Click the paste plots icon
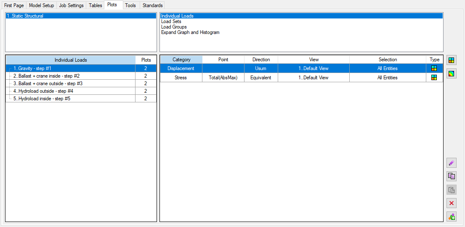 click(x=451, y=190)
